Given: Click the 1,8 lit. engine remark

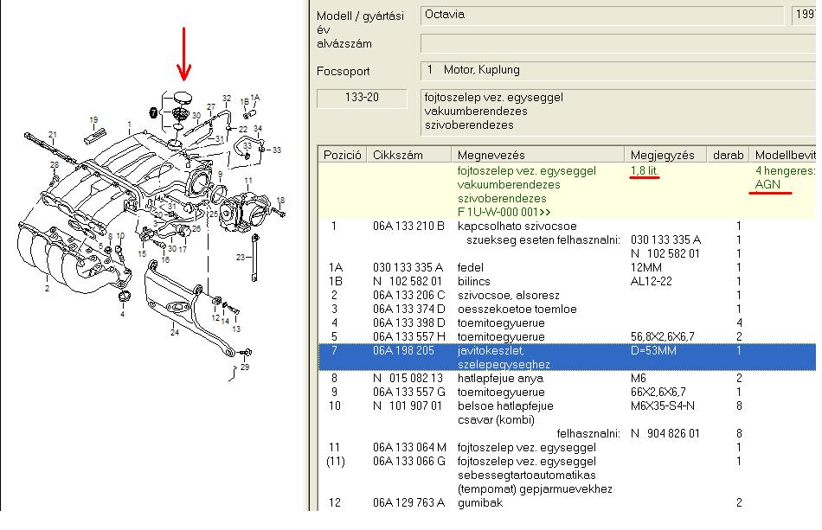Looking at the screenshot, I should (x=645, y=170).
